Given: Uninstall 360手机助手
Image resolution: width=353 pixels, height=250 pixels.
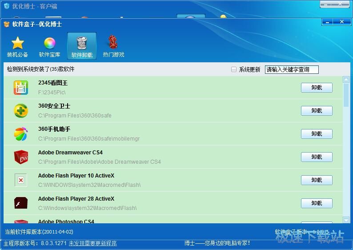Looking at the screenshot, I should [x=317, y=134].
